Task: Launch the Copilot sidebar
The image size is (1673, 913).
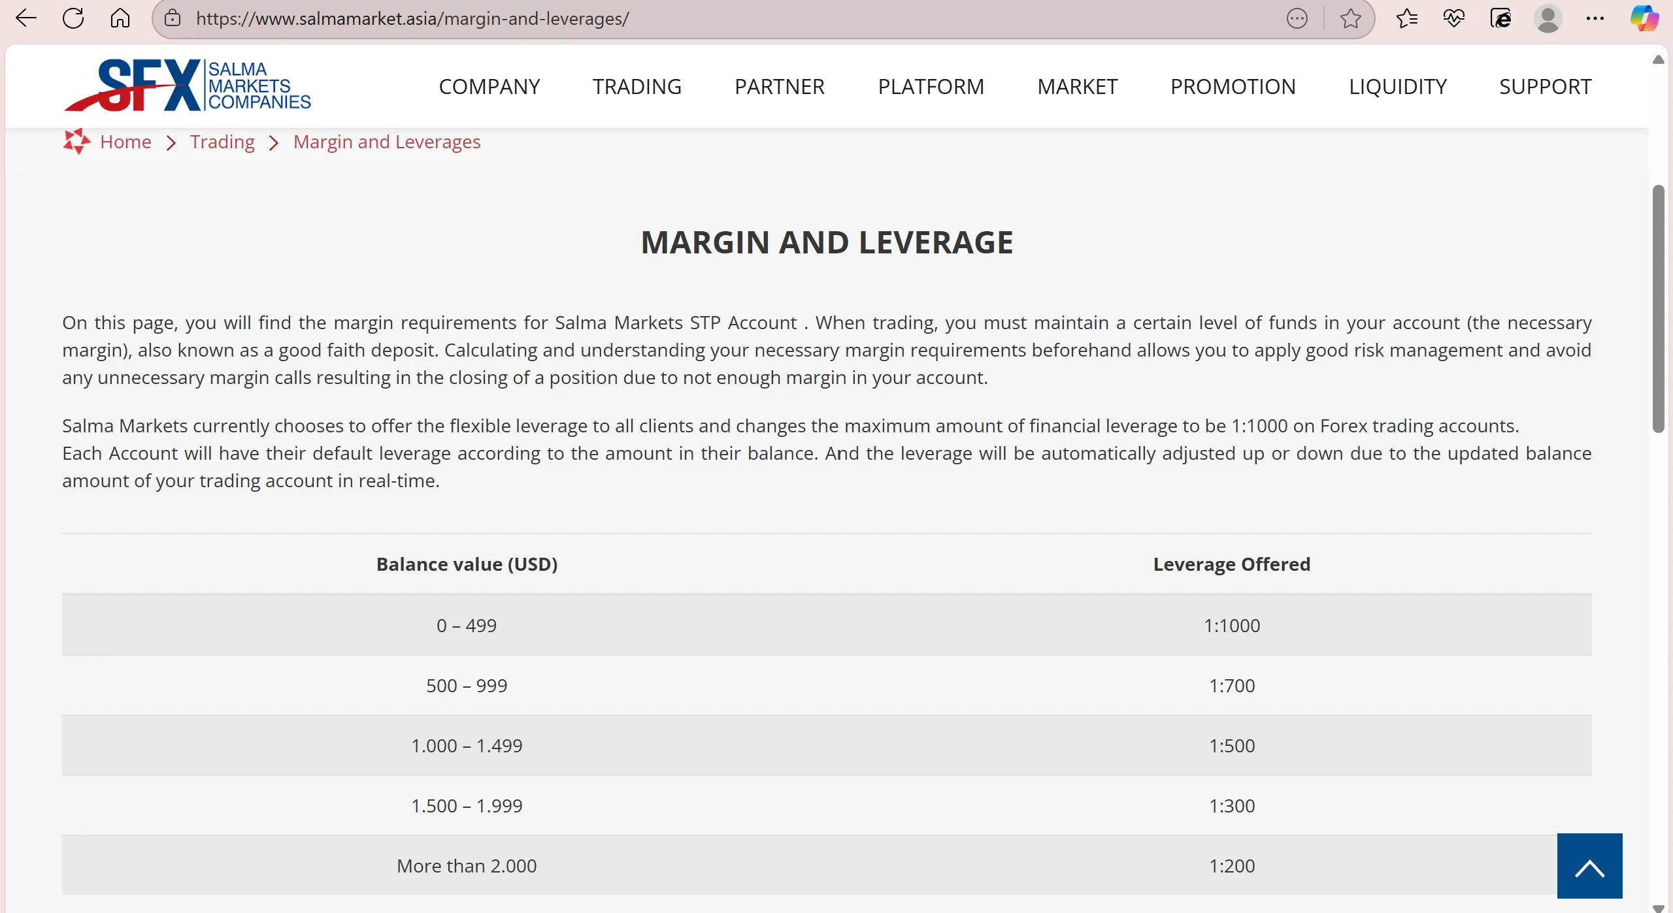Action: (x=1644, y=18)
